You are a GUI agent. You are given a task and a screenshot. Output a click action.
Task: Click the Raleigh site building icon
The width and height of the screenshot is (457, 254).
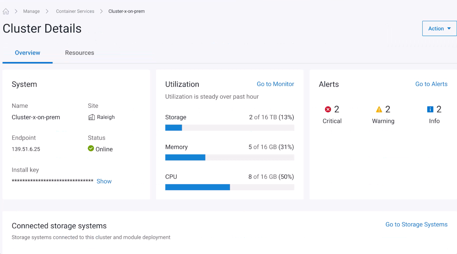pyautogui.click(x=91, y=117)
